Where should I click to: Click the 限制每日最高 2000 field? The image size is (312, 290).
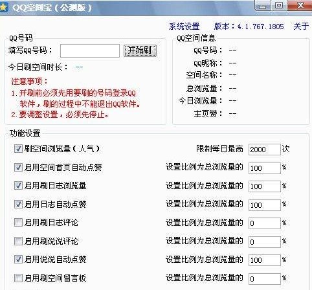[265, 150]
